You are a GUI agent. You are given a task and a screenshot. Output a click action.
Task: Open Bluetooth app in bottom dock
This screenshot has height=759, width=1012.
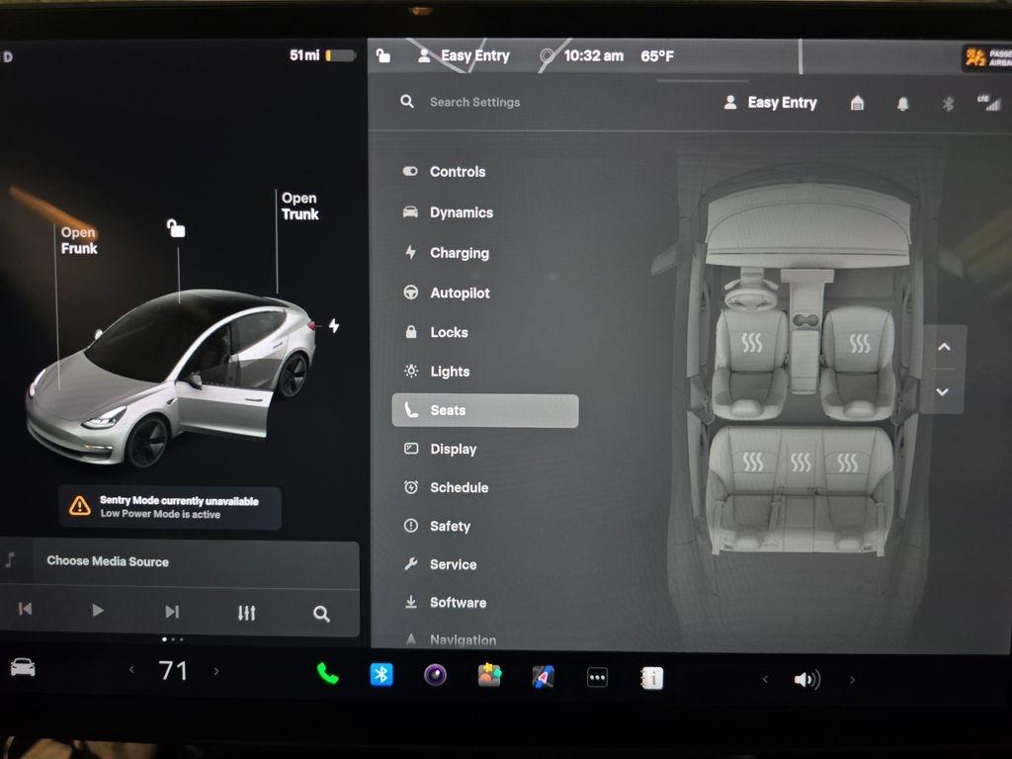click(381, 675)
